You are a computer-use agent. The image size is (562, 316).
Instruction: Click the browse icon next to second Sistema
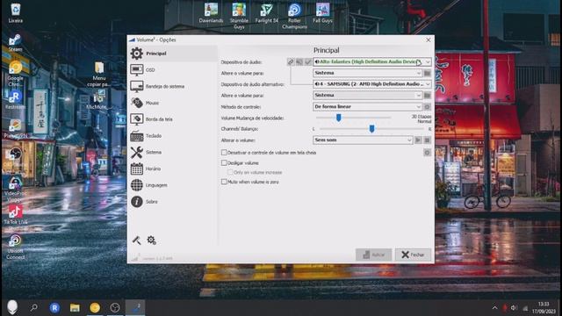428,96
